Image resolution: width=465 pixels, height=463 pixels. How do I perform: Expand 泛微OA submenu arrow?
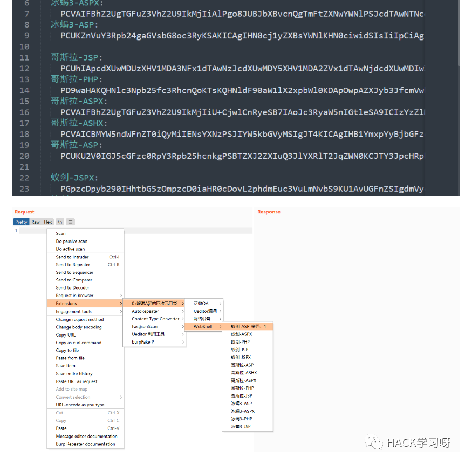[x=220, y=304]
